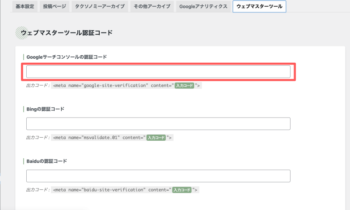Switch to the 基本設定 tab
The width and height of the screenshot is (350, 210).
[x=25, y=6]
